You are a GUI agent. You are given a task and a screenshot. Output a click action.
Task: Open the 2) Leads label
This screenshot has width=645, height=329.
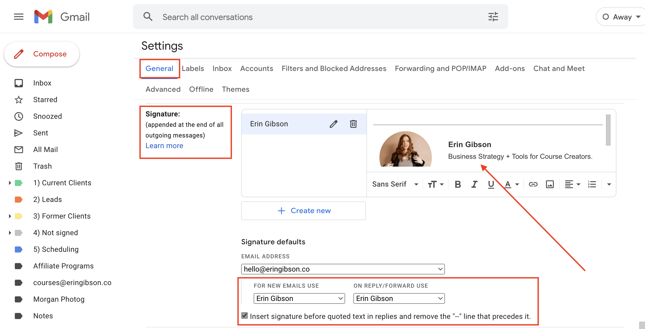coord(48,199)
